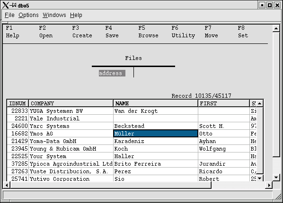Select the 'Otto' first name cell

click(224, 134)
